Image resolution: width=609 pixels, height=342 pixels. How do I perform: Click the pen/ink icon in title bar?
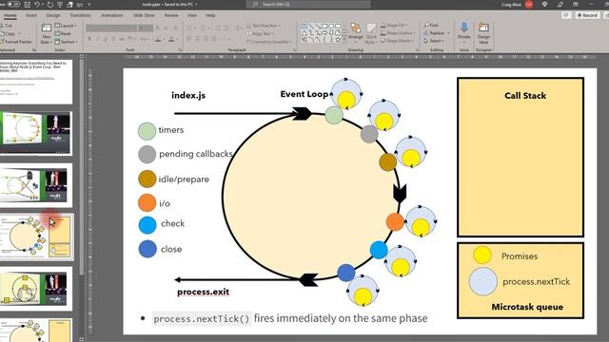point(560,4)
